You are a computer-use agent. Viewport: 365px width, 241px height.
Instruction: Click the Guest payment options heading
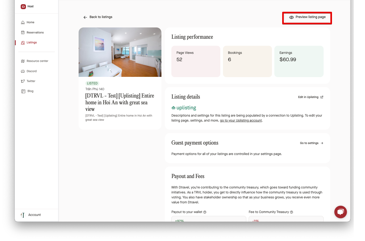pyautogui.click(x=195, y=143)
